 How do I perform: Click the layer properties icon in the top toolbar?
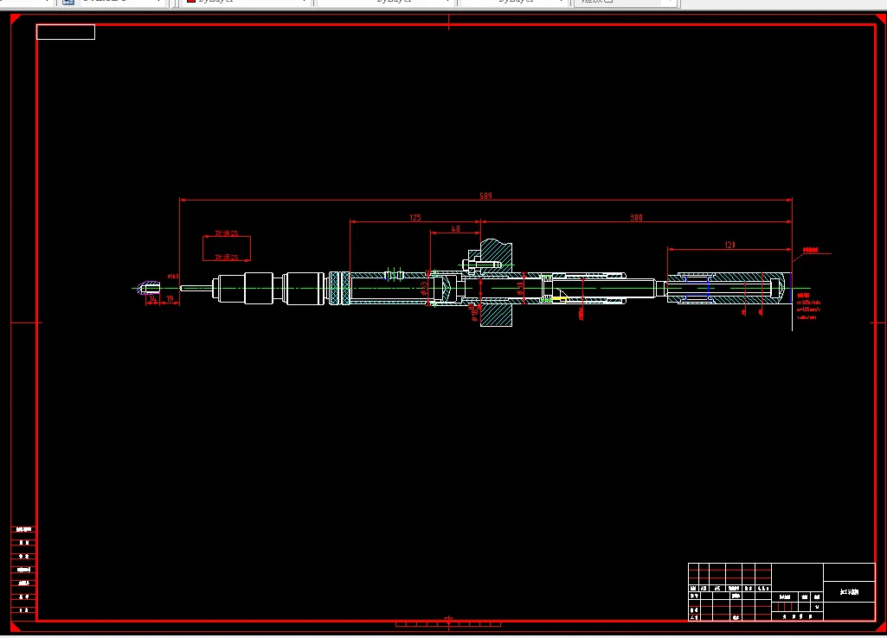tap(67, 3)
